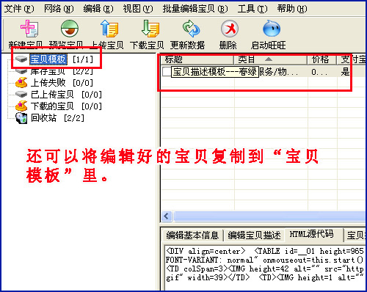
Task: Open 预览宝贝 preview icon
Action: [x=70, y=29]
